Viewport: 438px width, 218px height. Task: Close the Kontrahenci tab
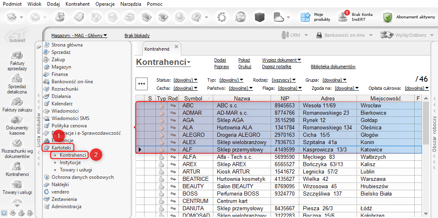pos(176,47)
